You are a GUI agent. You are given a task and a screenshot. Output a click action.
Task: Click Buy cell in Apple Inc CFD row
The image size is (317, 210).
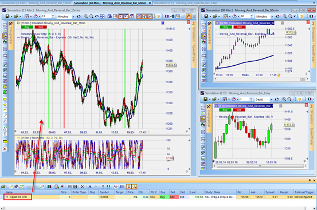[164, 197]
